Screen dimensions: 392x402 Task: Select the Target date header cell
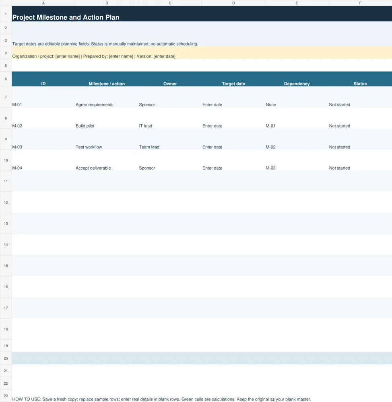click(x=233, y=79)
